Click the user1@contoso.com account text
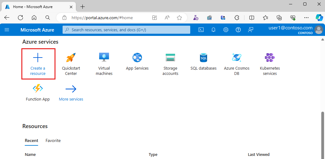The width and height of the screenshot is (325, 159). coord(290,28)
